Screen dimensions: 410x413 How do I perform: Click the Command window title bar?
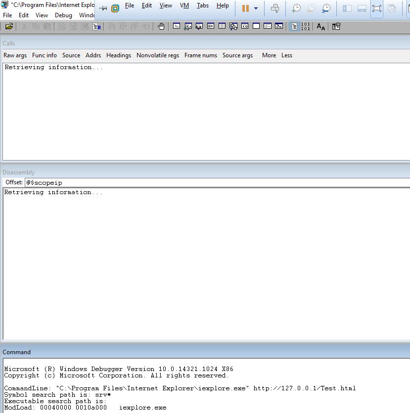point(205,352)
